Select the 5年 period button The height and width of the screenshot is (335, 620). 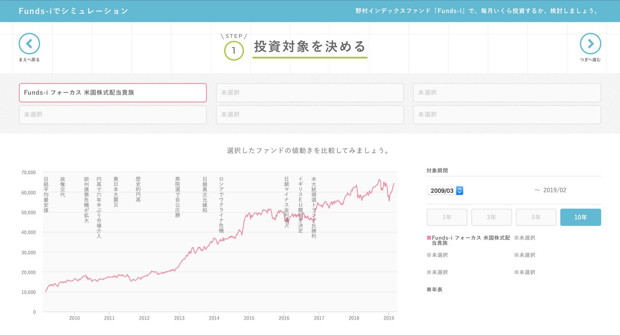pos(536,217)
